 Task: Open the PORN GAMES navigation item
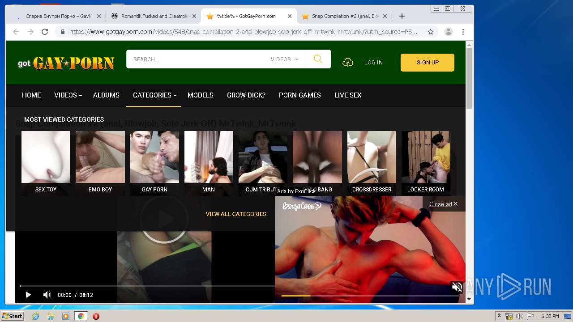tap(300, 95)
